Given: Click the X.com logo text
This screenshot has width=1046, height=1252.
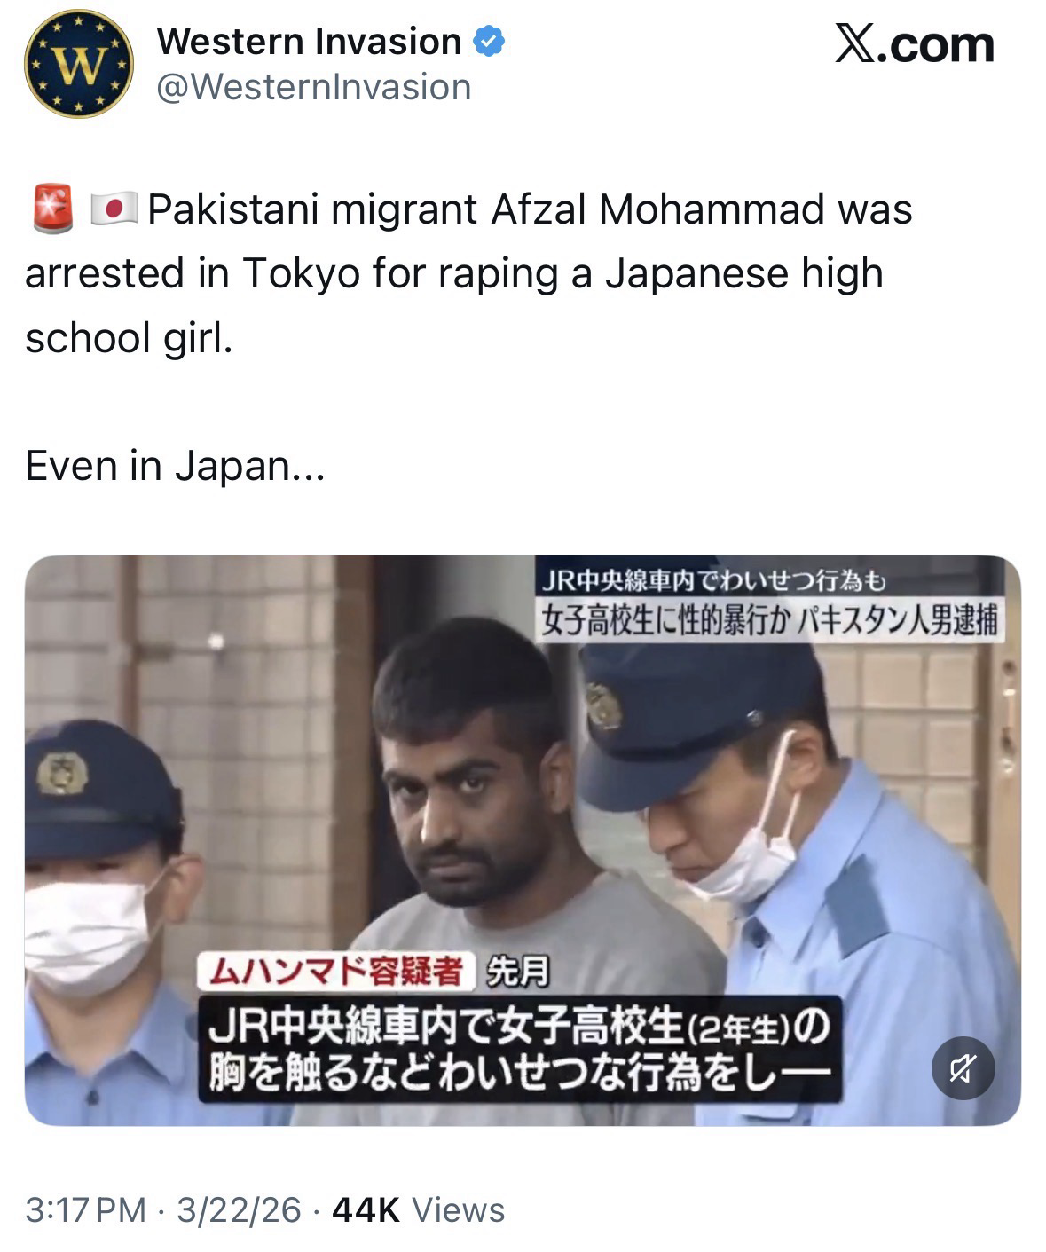Looking at the screenshot, I should click(915, 44).
